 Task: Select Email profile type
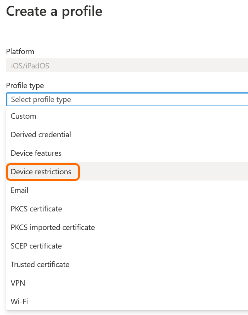coord(20,190)
